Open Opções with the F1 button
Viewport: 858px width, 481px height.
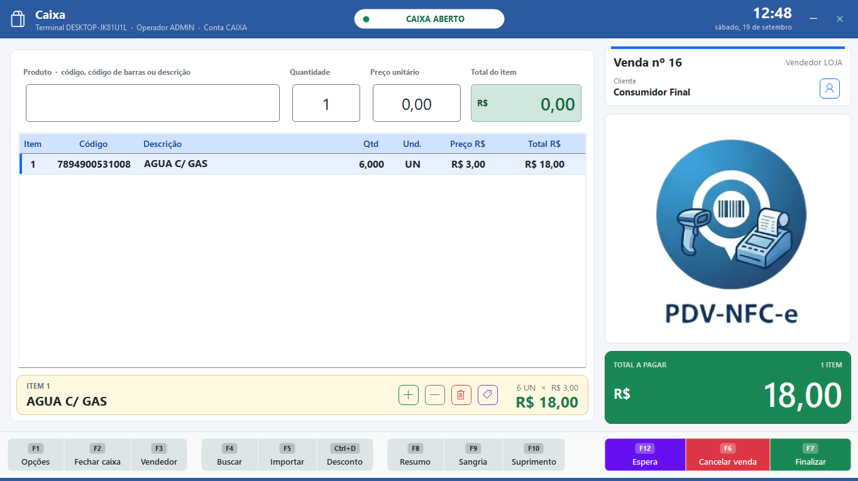pyautogui.click(x=36, y=455)
